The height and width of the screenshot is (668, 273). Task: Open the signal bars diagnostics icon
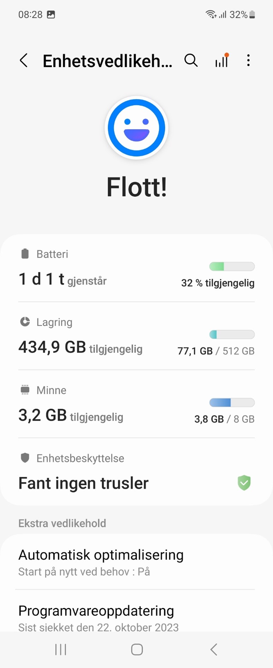pyautogui.click(x=222, y=61)
